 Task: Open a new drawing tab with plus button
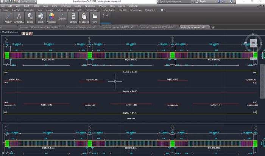tap(213, 28)
